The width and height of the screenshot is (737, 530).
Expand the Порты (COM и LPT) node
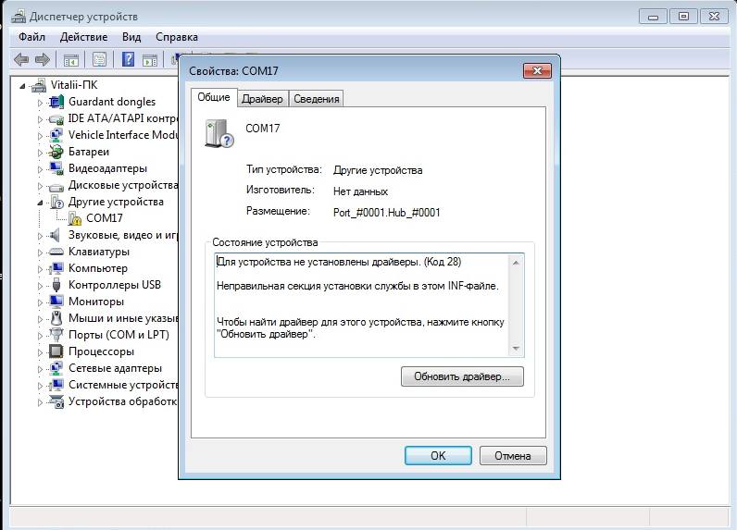tap(41, 335)
